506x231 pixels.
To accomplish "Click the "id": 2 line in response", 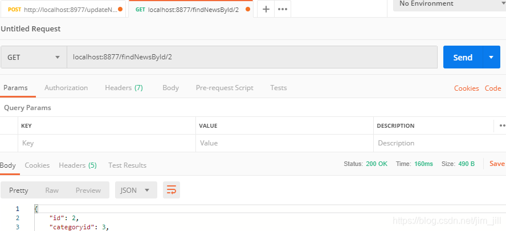I will tap(64, 218).
